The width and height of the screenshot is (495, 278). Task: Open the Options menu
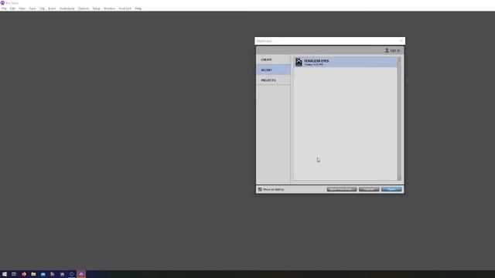click(x=84, y=8)
